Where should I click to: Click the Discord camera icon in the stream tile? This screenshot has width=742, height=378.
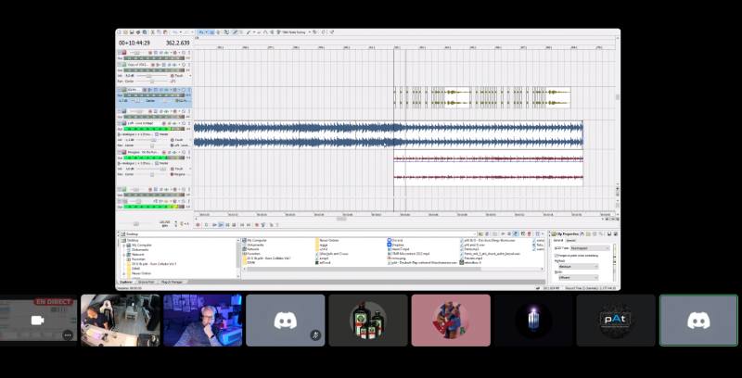(38, 320)
